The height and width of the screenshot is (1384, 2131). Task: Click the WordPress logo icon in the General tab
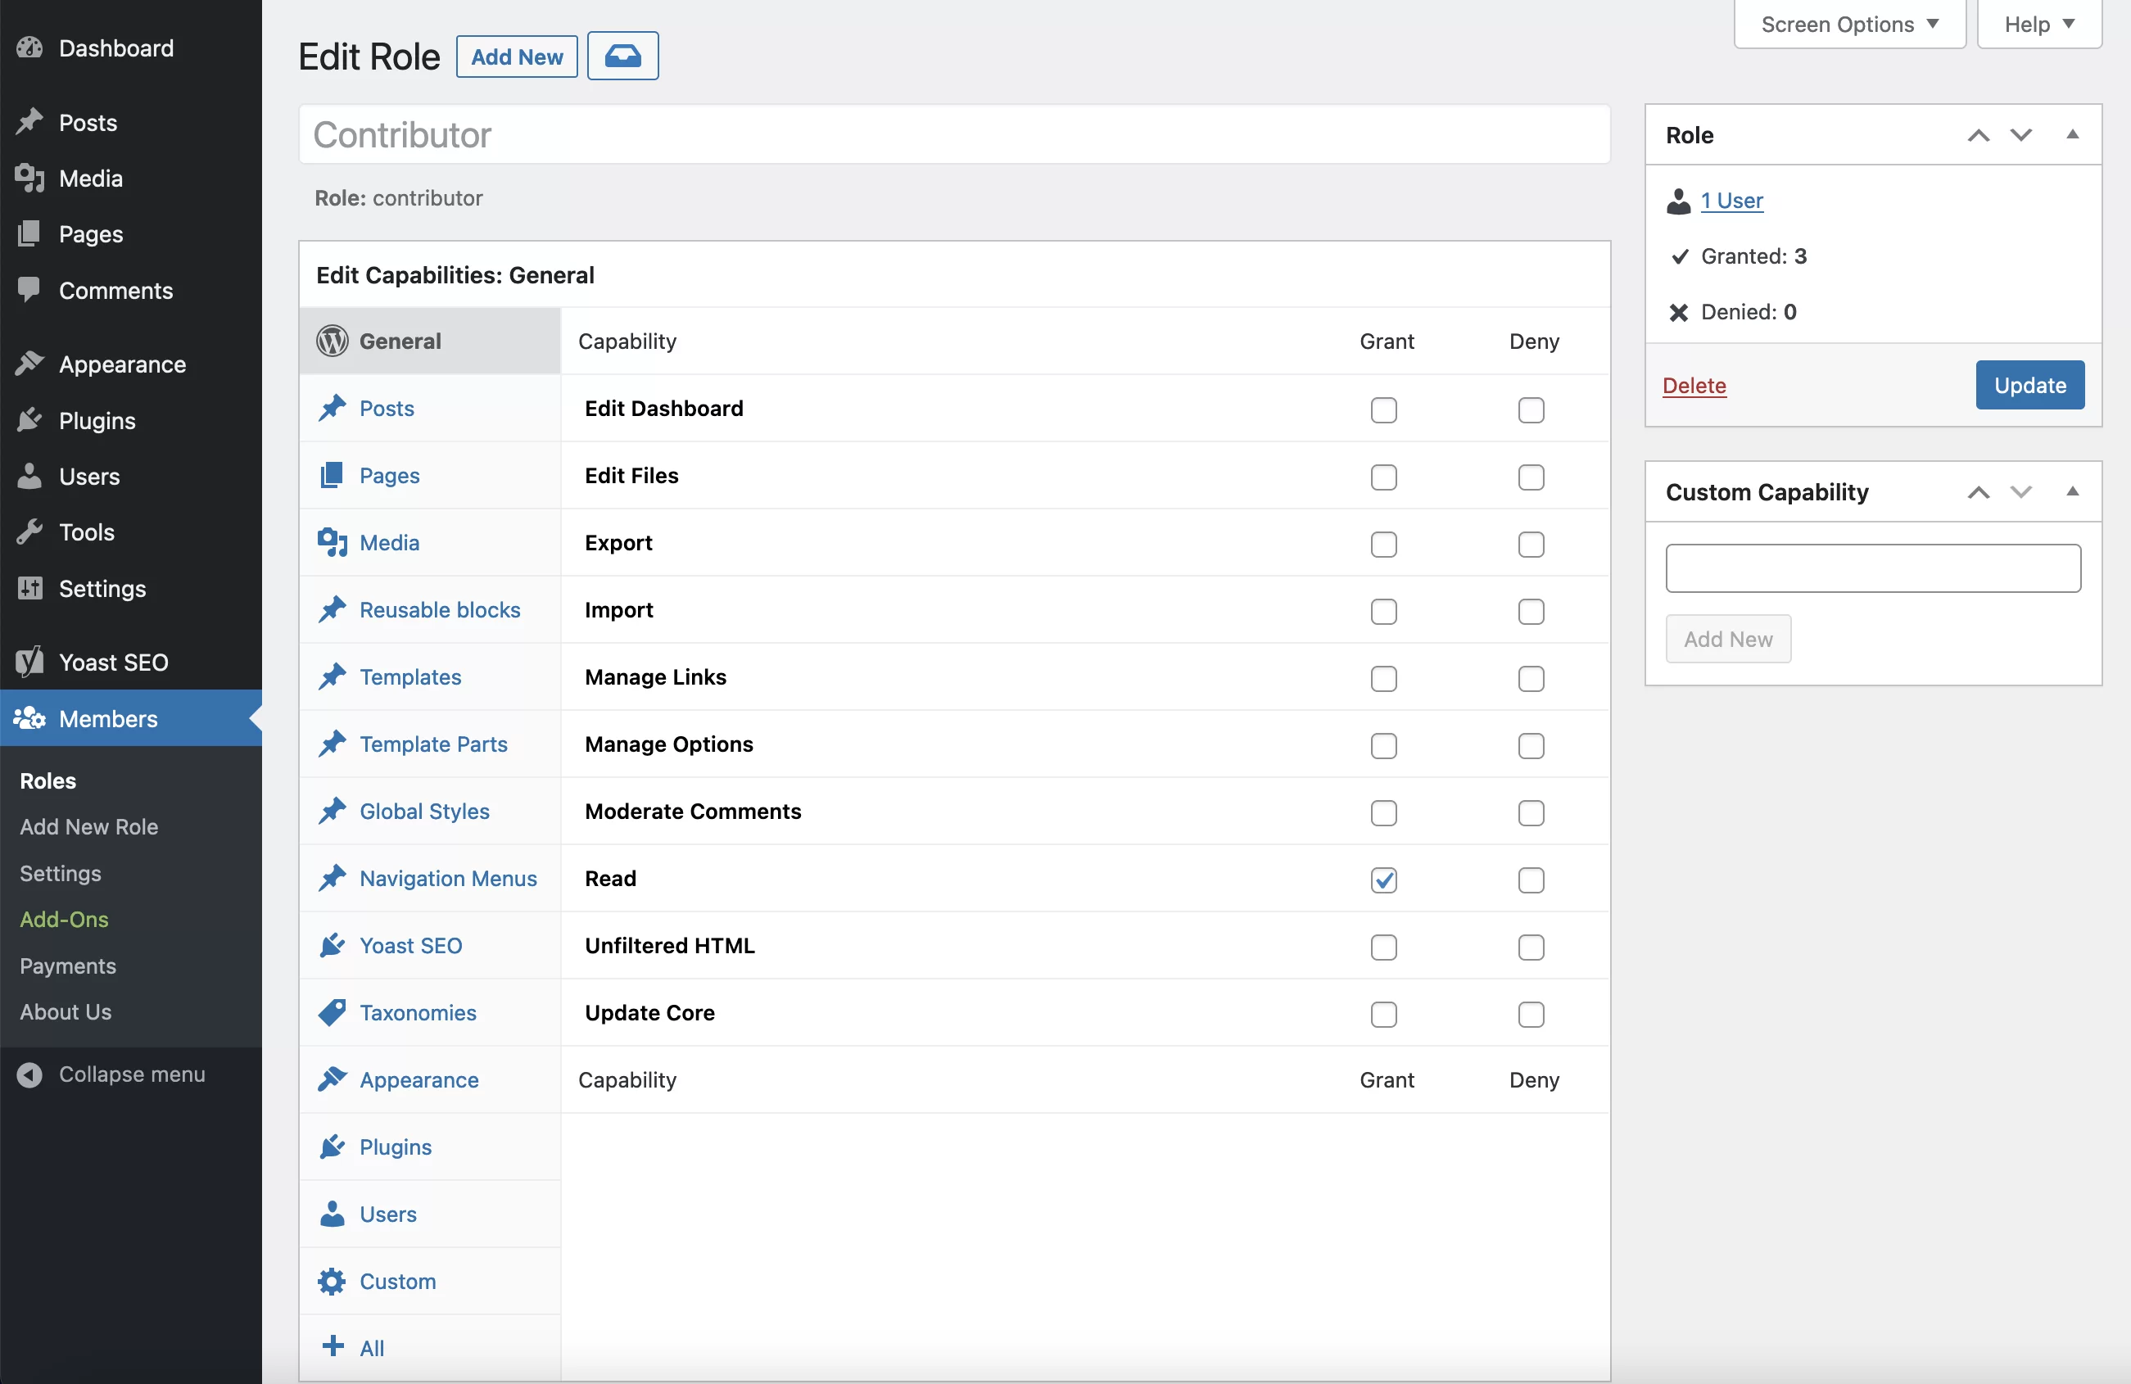click(333, 341)
